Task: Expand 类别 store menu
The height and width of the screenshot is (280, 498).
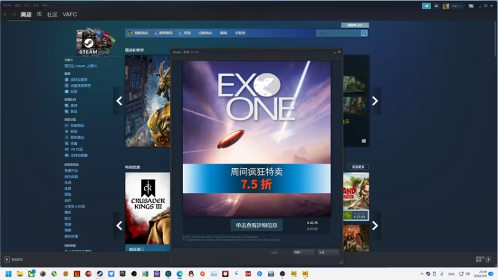Action: coord(184,33)
